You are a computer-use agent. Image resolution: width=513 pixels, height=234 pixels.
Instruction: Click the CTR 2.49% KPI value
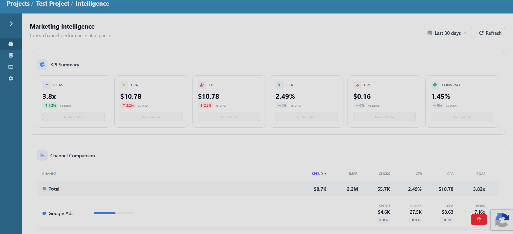(x=285, y=96)
